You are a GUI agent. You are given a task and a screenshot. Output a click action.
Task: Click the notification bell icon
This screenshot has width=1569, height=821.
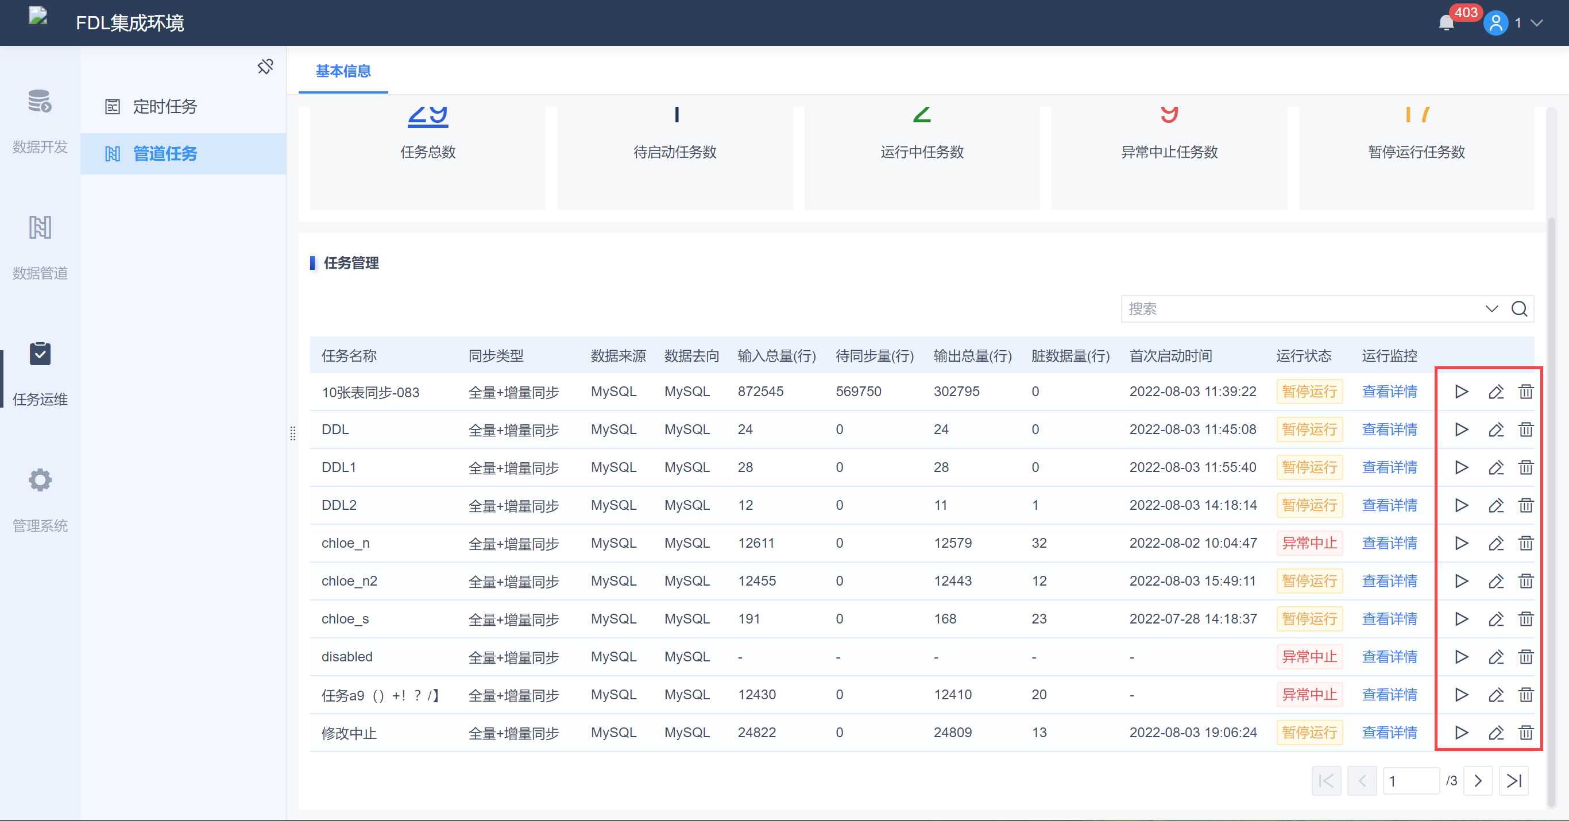tap(1446, 23)
